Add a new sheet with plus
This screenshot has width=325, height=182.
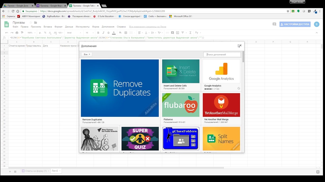tap(10, 171)
